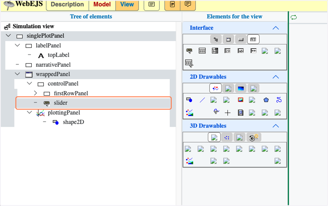Select the hand-drawn curve element in 2D Drawables
This screenshot has width=328, height=206.
[216, 112]
